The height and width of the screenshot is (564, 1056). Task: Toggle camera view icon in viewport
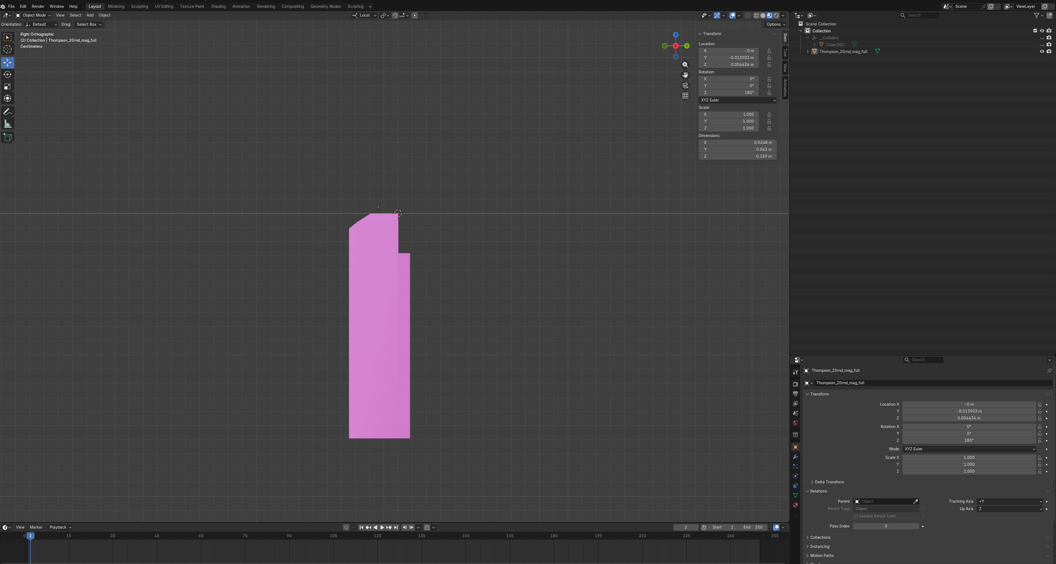(x=685, y=85)
